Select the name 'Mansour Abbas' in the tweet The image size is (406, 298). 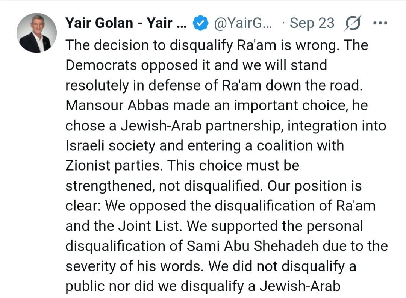tap(117, 105)
